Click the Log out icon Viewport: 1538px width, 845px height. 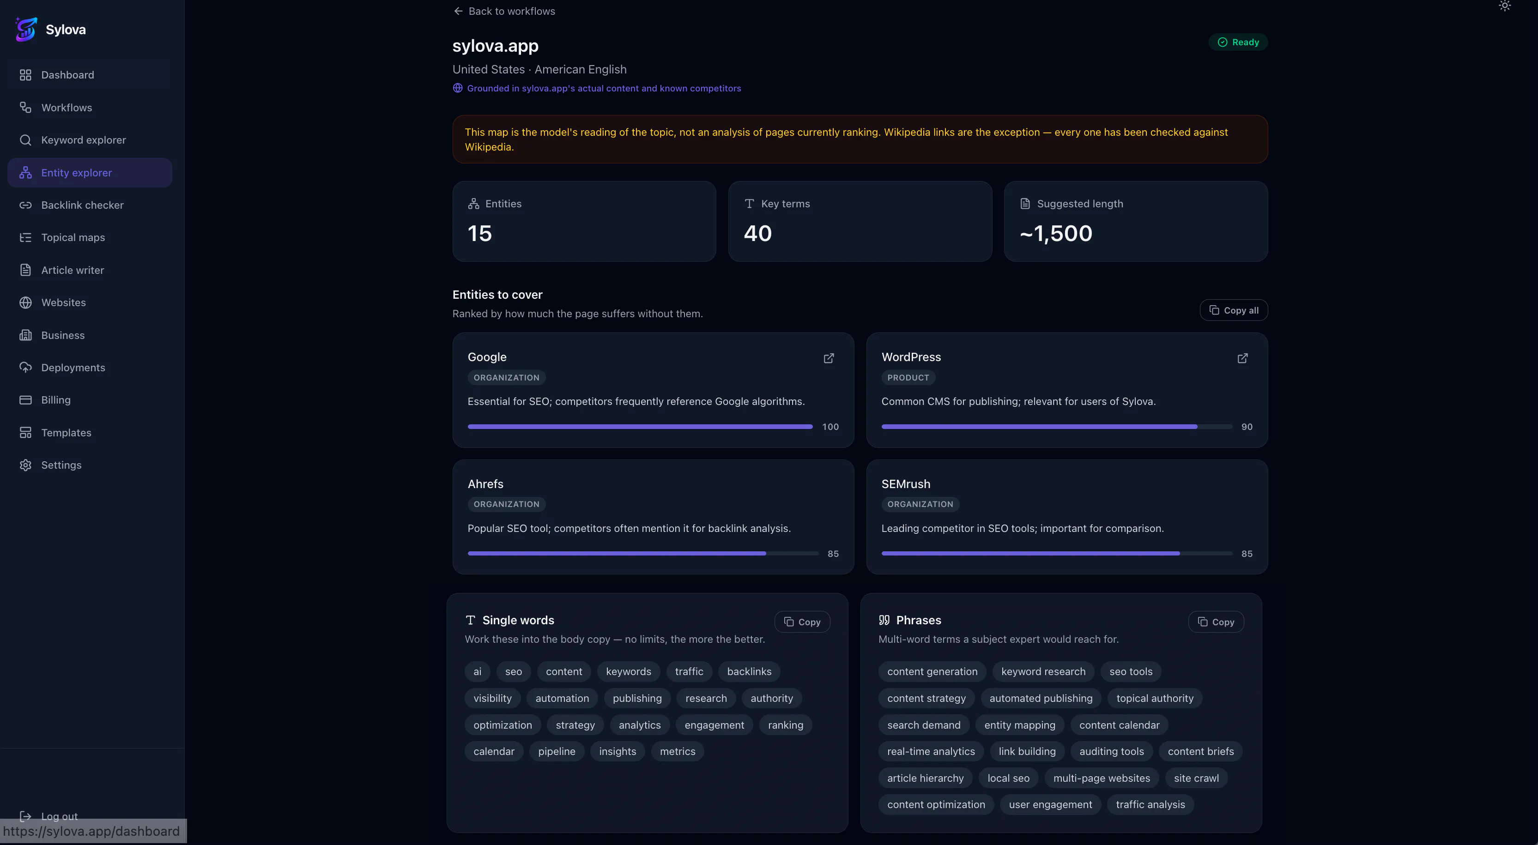tap(25, 816)
